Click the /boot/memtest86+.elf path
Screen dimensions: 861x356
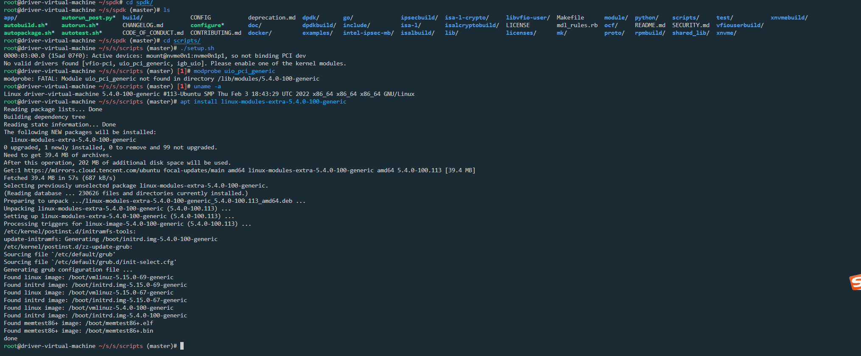(x=119, y=323)
